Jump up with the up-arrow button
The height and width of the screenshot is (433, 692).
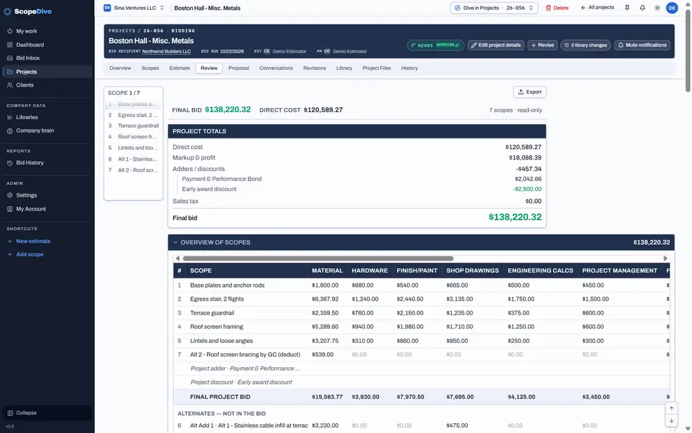(x=671, y=408)
